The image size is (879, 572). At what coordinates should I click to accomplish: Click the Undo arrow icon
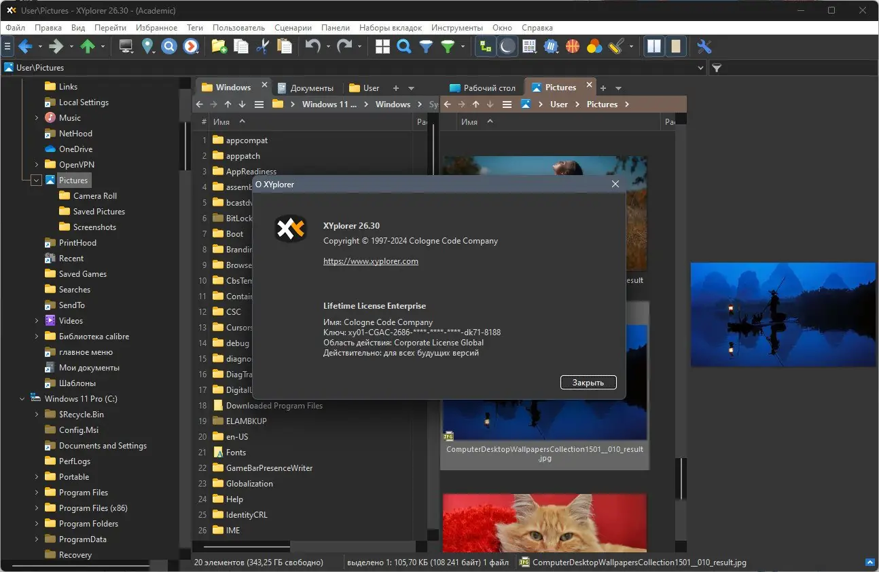(312, 46)
